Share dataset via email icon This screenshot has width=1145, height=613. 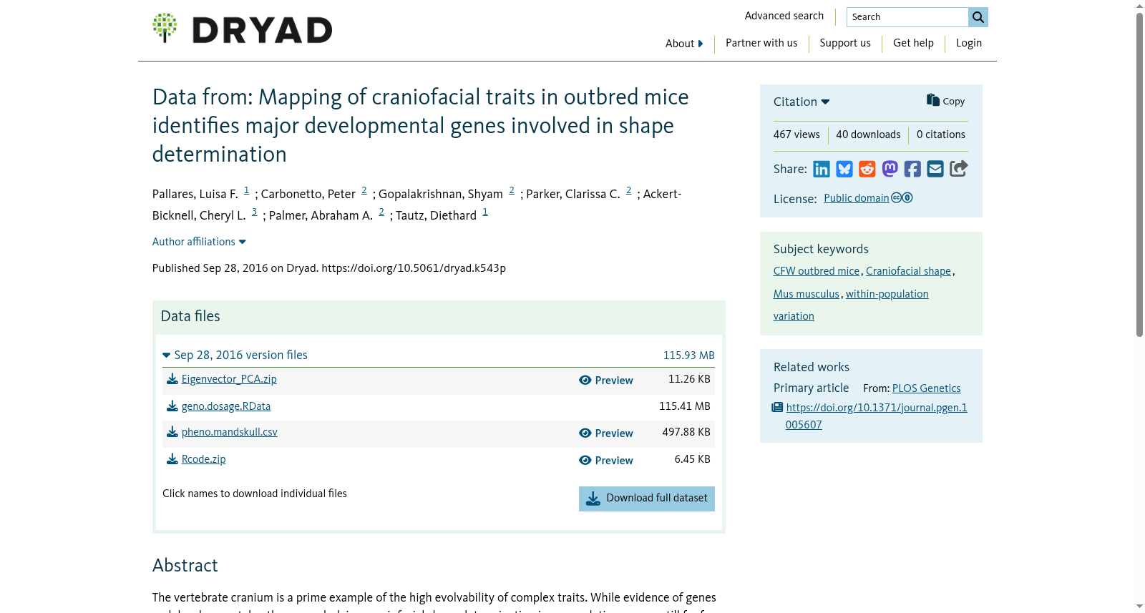(x=935, y=169)
